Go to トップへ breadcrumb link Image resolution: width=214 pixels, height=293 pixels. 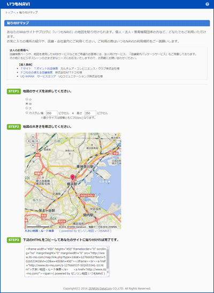tap(10, 12)
